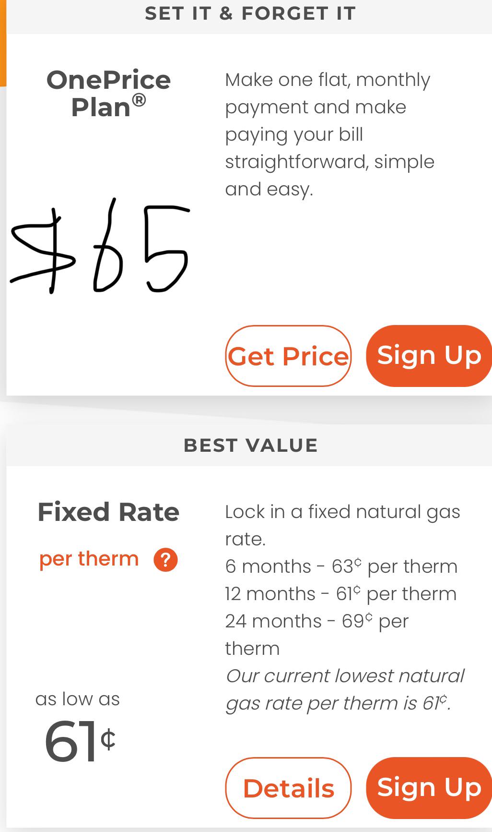The image size is (492, 832).
Task: Select the SET IT & FORGET IT tab
Action: pyautogui.click(x=250, y=13)
